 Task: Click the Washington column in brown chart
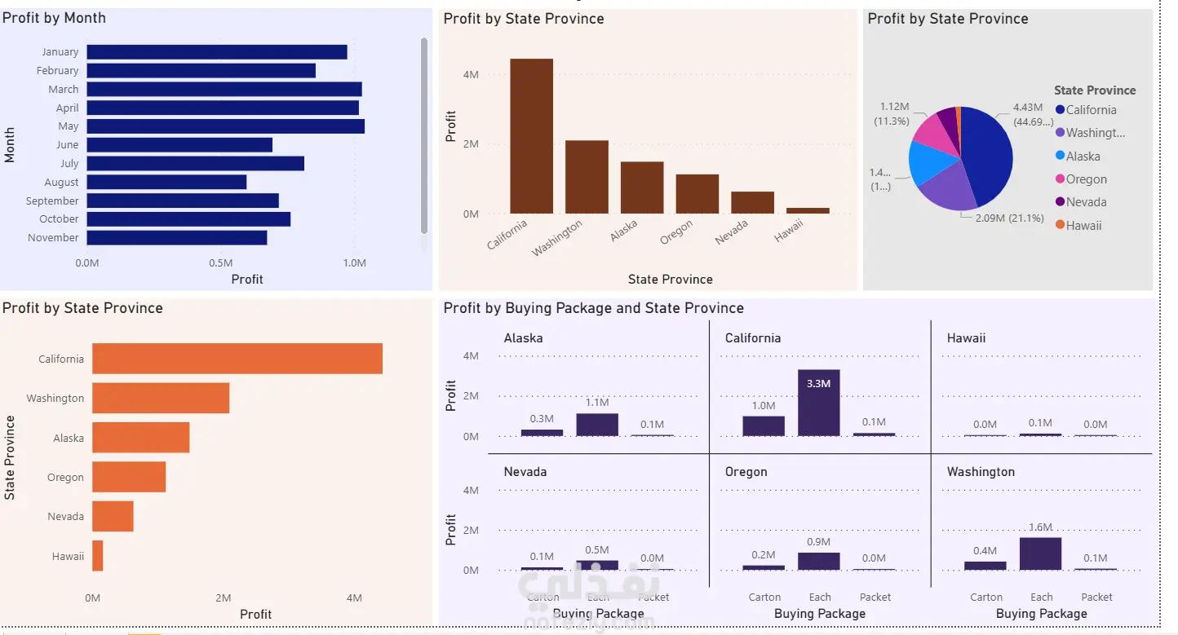(587, 177)
